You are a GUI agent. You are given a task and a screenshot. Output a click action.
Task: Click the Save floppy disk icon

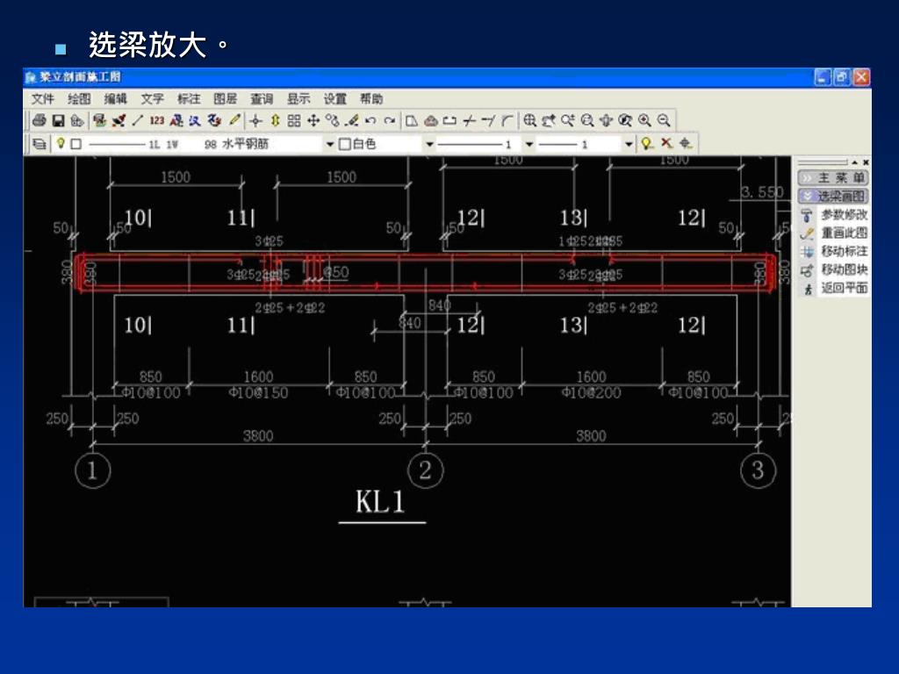coord(58,120)
